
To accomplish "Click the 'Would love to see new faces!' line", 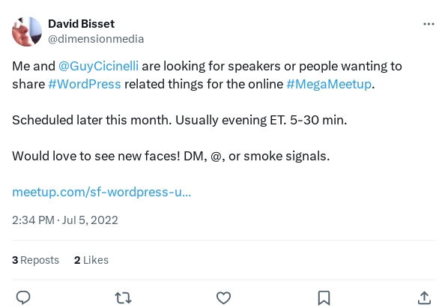I will click(x=96, y=156).
